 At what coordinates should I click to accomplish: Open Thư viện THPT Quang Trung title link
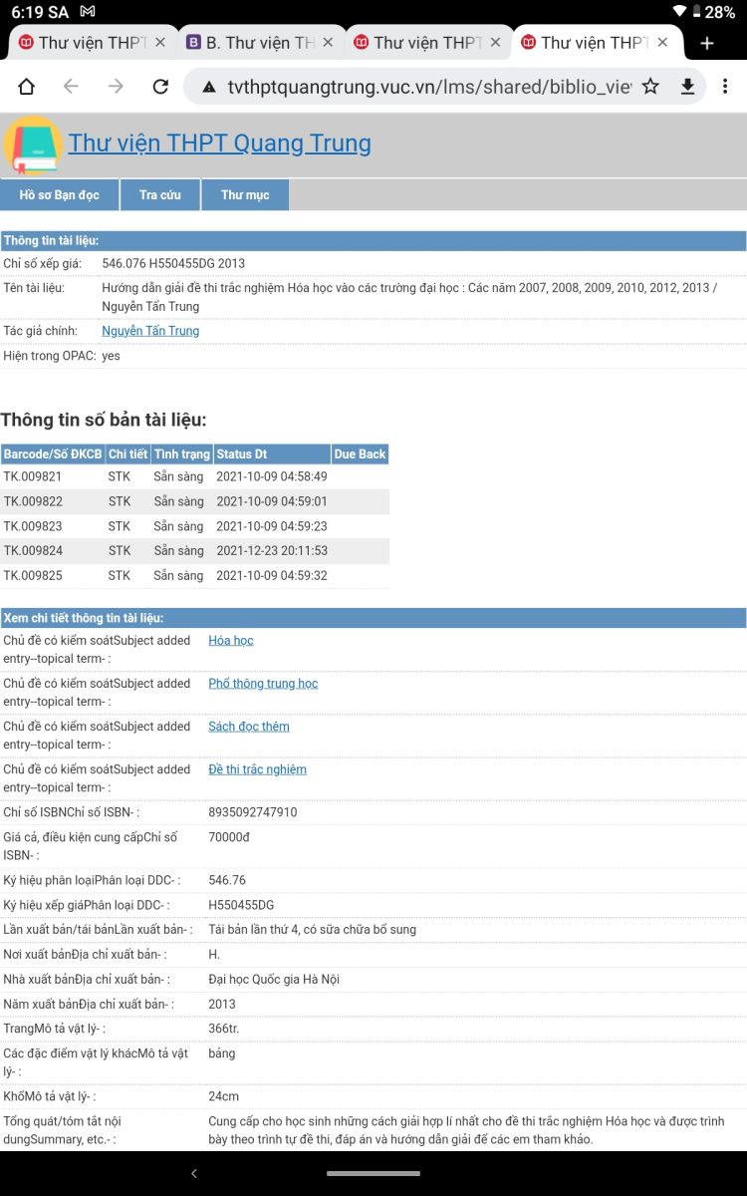coord(219,144)
